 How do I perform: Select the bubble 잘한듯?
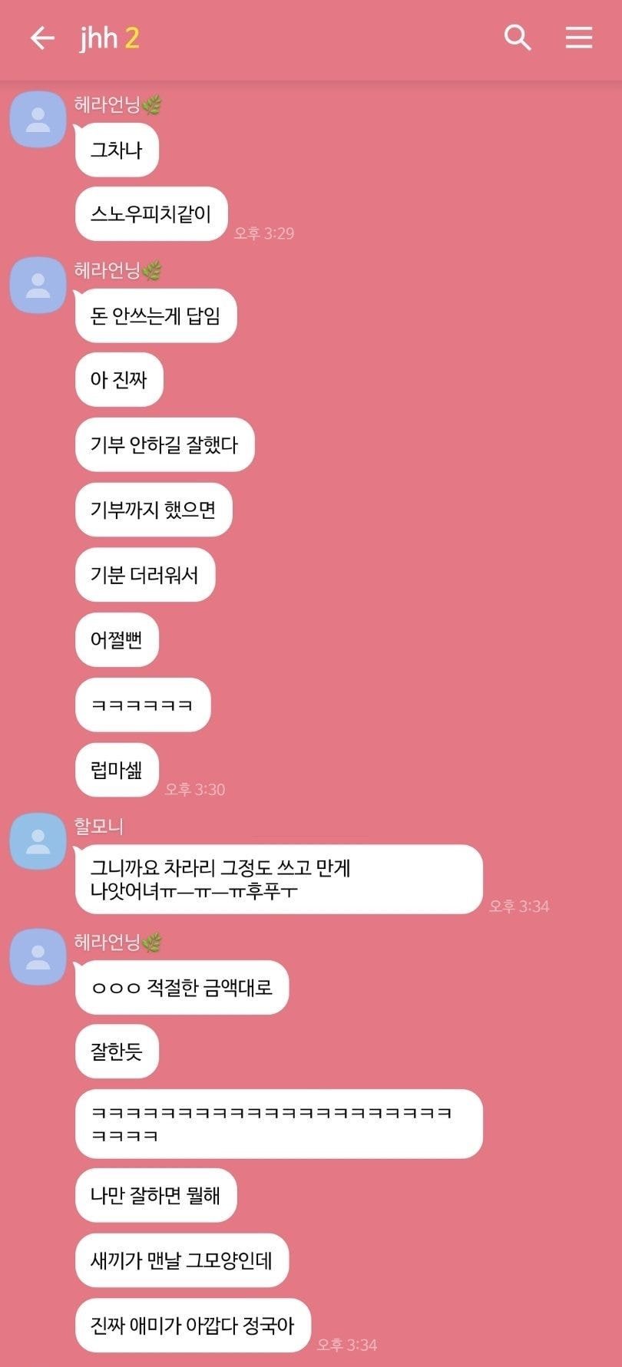click(x=117, y=1052)
